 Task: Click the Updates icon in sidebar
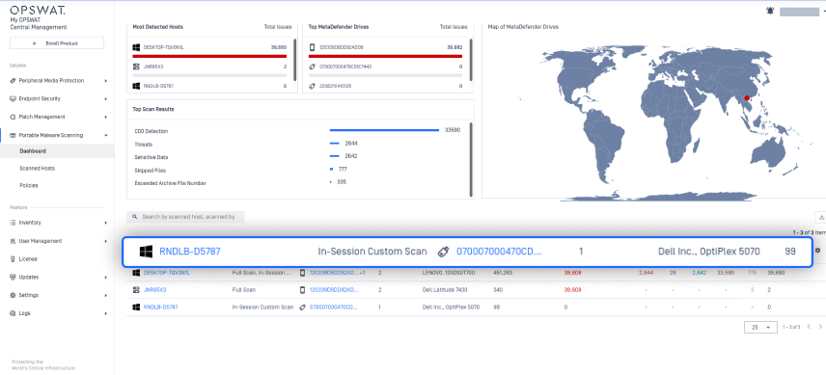[14, 278]
